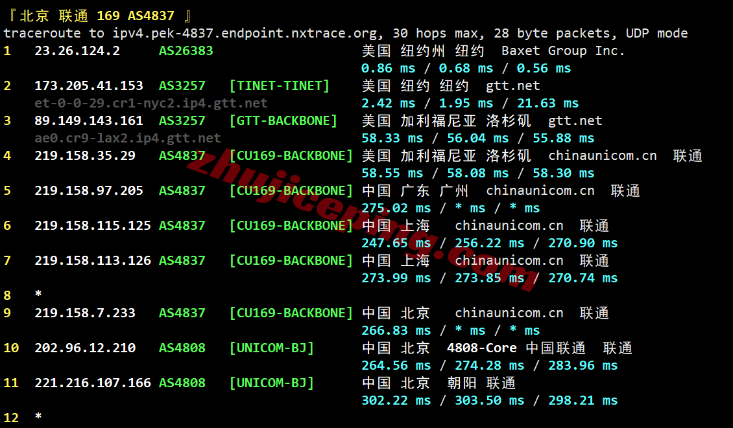Select IP 89.149.143.161 at hop 3
The width and height of the screenshot is (733, 428).
(89, 121)
